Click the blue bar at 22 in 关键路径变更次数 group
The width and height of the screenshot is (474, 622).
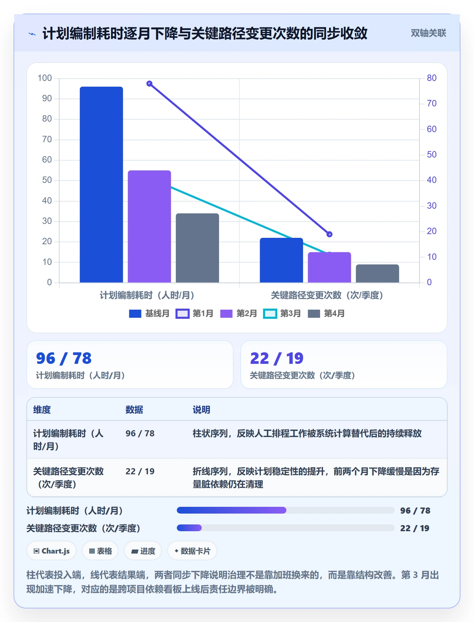click(281, 260)
